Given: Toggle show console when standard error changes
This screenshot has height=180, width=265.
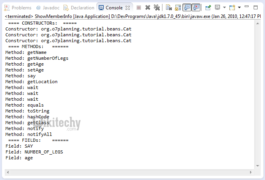Looking at the screenshot, I should (196, 7).
